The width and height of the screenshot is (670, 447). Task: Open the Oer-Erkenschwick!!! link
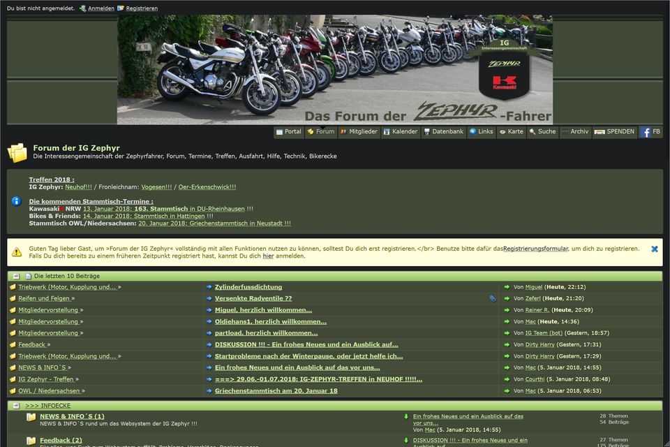click(x=207, y=187)
